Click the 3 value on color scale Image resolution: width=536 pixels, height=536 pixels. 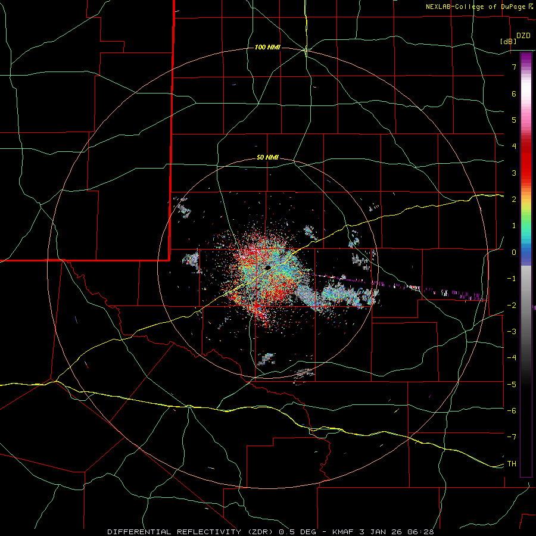(x=514, y=173)
